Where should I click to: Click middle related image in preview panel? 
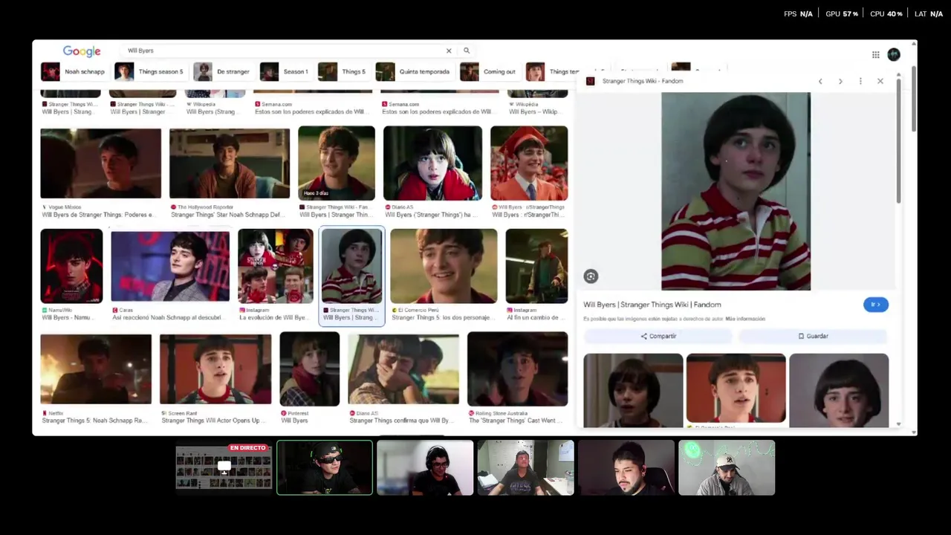[736, 388]
